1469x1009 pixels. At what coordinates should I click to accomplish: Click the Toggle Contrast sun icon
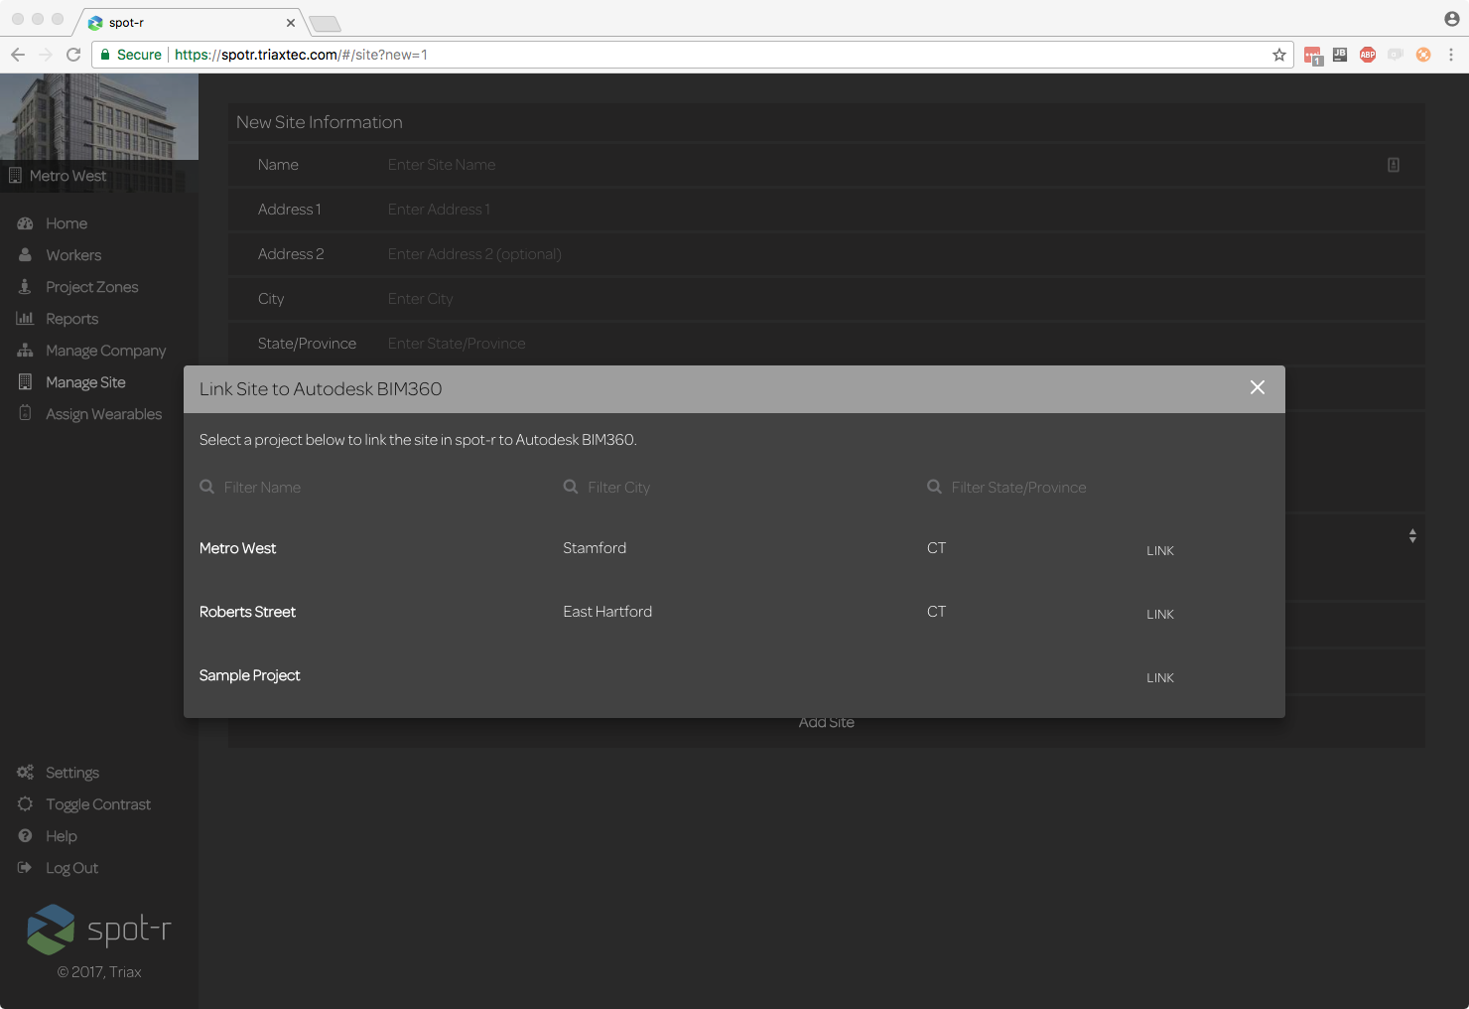(25, 803)
